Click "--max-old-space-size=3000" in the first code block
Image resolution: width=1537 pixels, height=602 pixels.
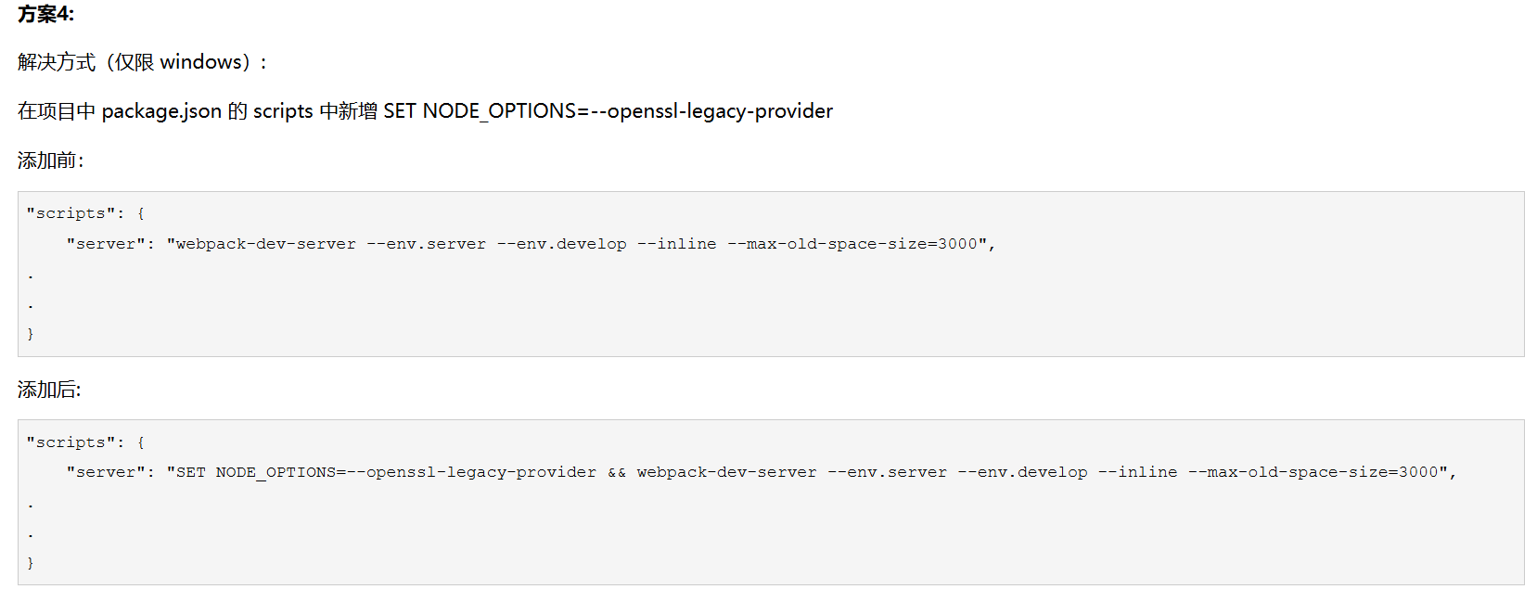click(x=852, y=244)
